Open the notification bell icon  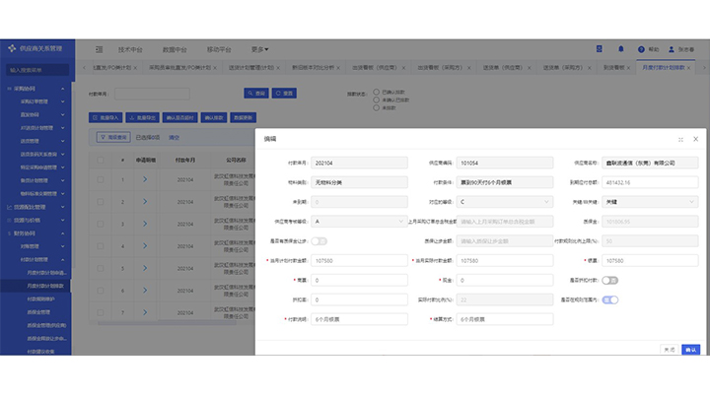620,48
